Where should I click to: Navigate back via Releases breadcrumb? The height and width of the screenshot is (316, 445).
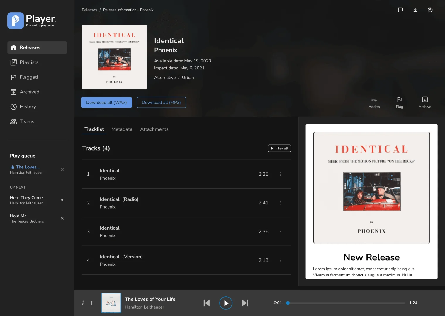[89, 10]
